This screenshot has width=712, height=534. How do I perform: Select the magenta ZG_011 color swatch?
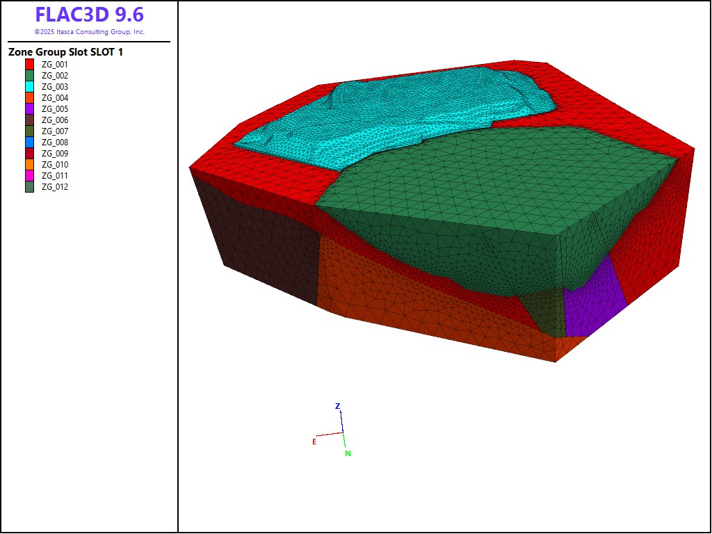(x=29, y=176)
